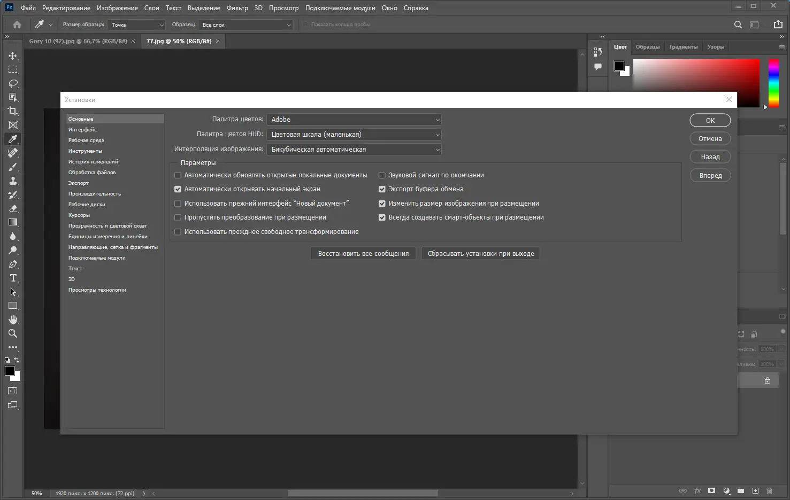
Task: Select the Dodge tool
Action: (x=13, y=250)
